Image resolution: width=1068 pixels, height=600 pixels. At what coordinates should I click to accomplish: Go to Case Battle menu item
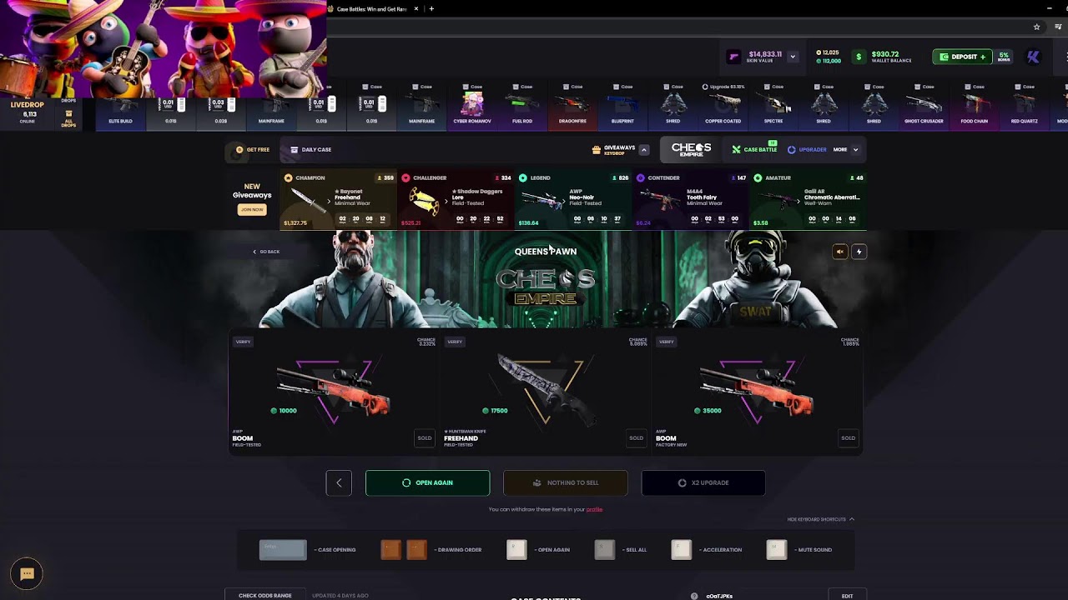tap(754, 150)
